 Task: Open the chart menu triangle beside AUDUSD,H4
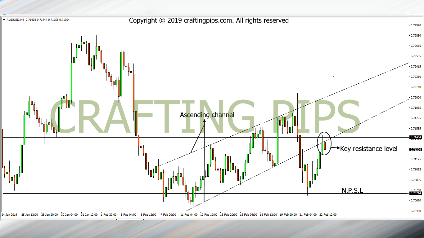[4, 20]
